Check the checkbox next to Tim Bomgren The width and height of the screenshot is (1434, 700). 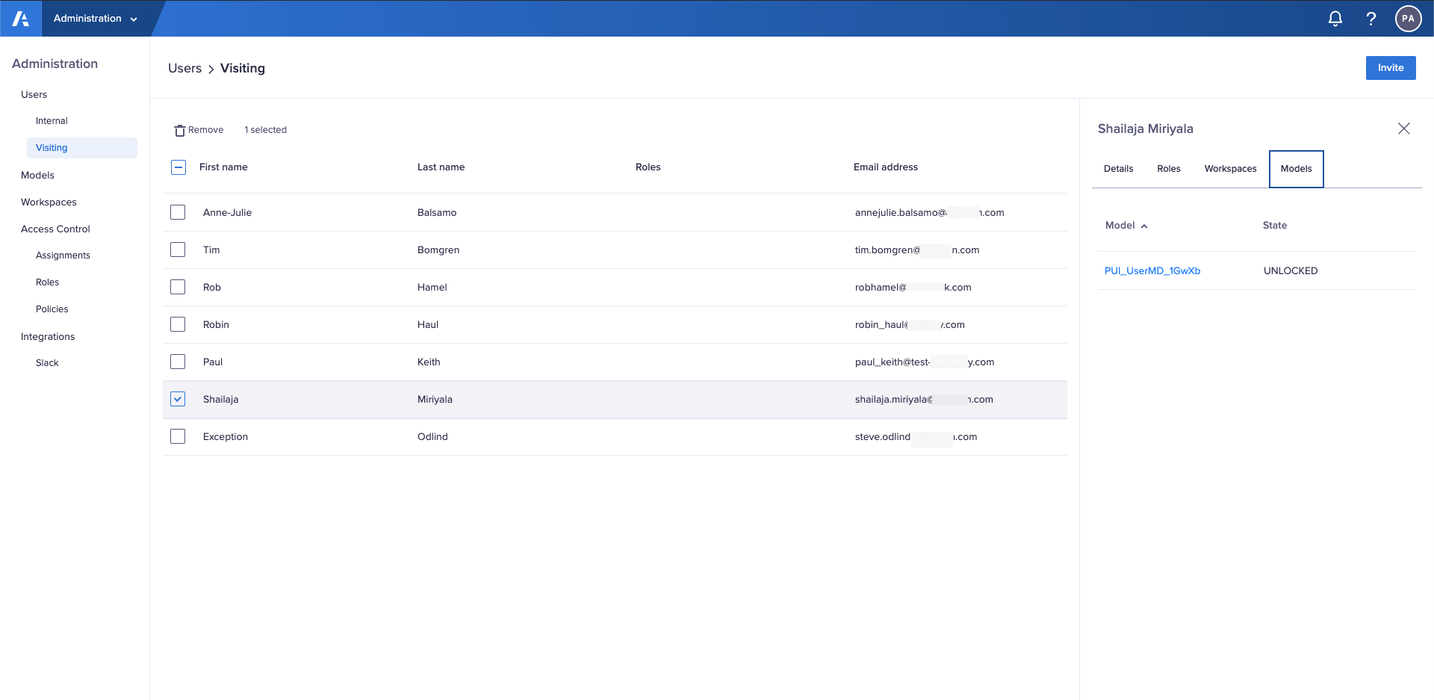[x=177, y=249]
